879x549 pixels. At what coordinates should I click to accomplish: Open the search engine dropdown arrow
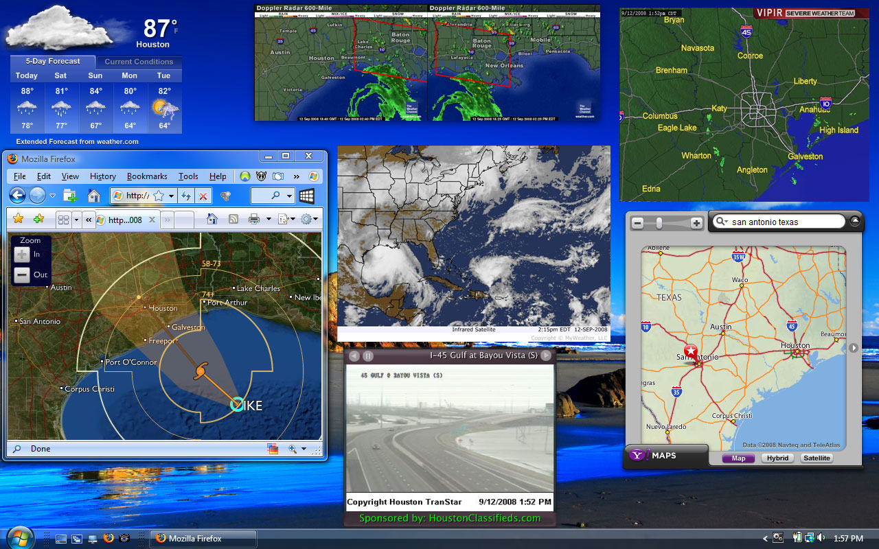pos(289,196)
